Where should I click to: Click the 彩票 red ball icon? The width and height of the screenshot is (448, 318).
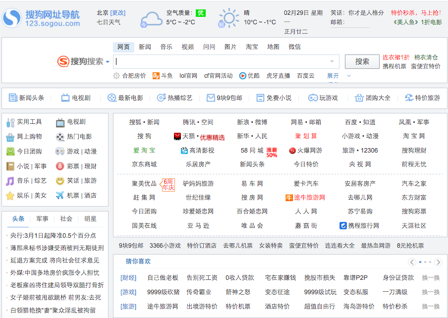(59, 166)
